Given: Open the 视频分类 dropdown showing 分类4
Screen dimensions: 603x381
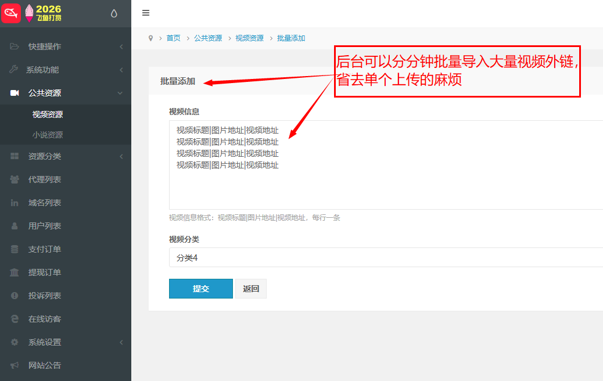Looking at the screenshot, I should (386, 258).
